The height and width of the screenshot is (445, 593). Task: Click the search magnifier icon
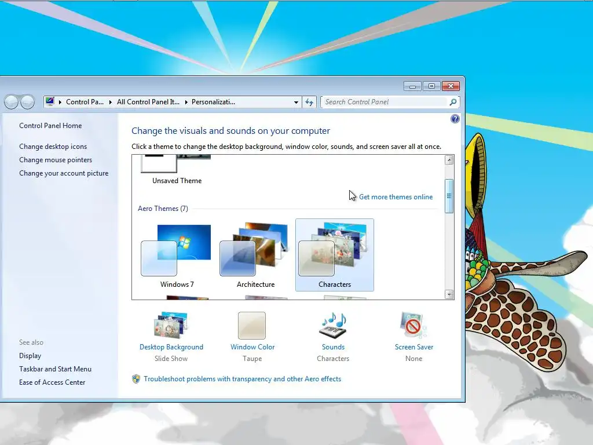coord(453,102)
